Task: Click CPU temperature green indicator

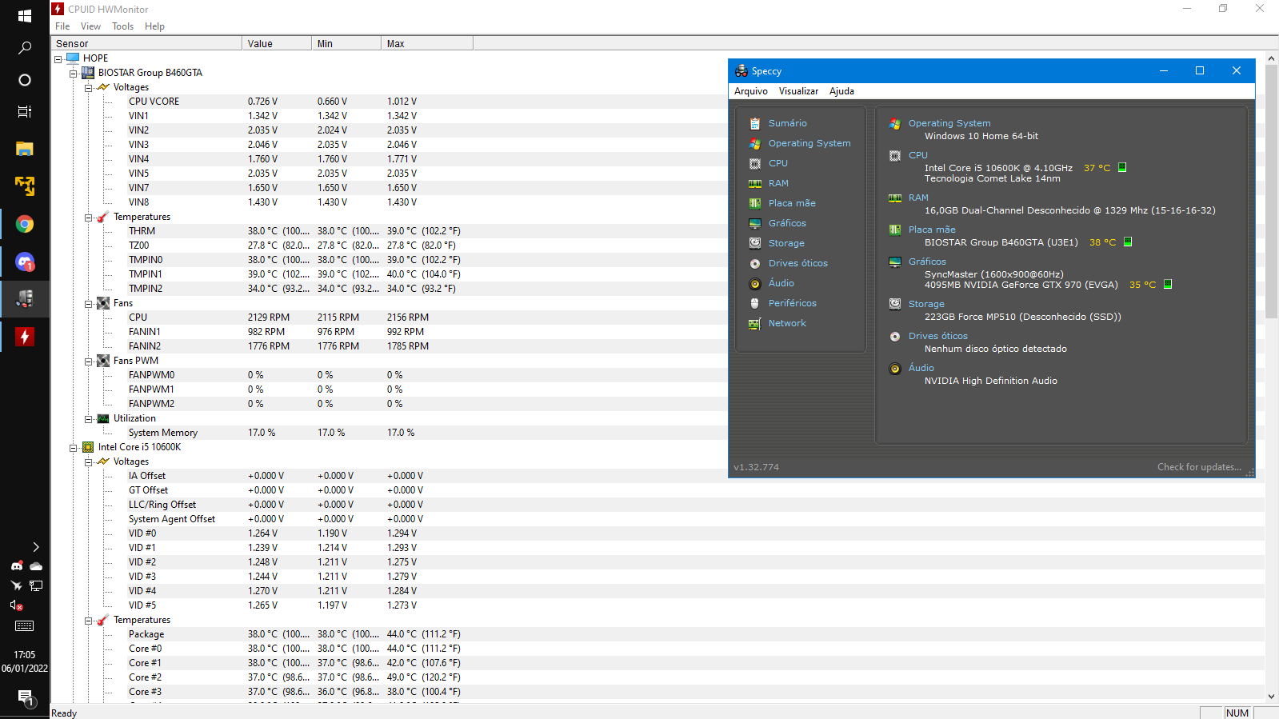Action: tap(1122, 167)
